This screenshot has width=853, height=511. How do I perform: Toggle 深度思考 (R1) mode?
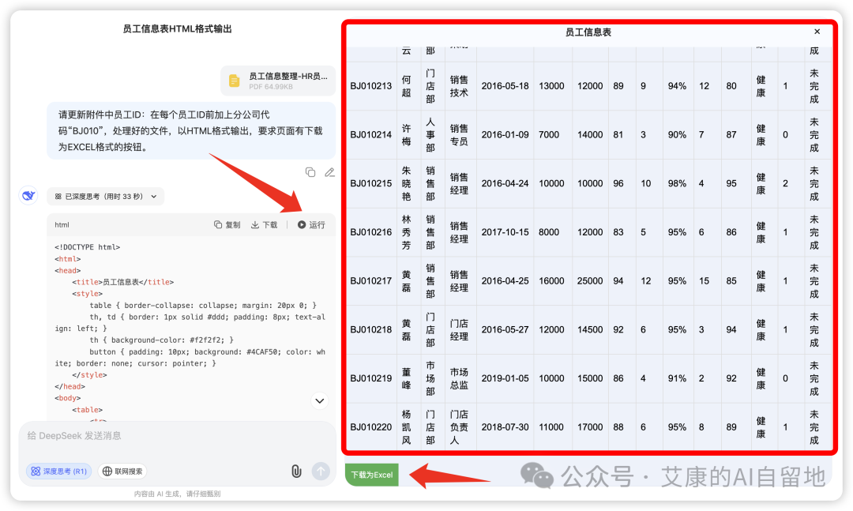(x=59, y=472)
